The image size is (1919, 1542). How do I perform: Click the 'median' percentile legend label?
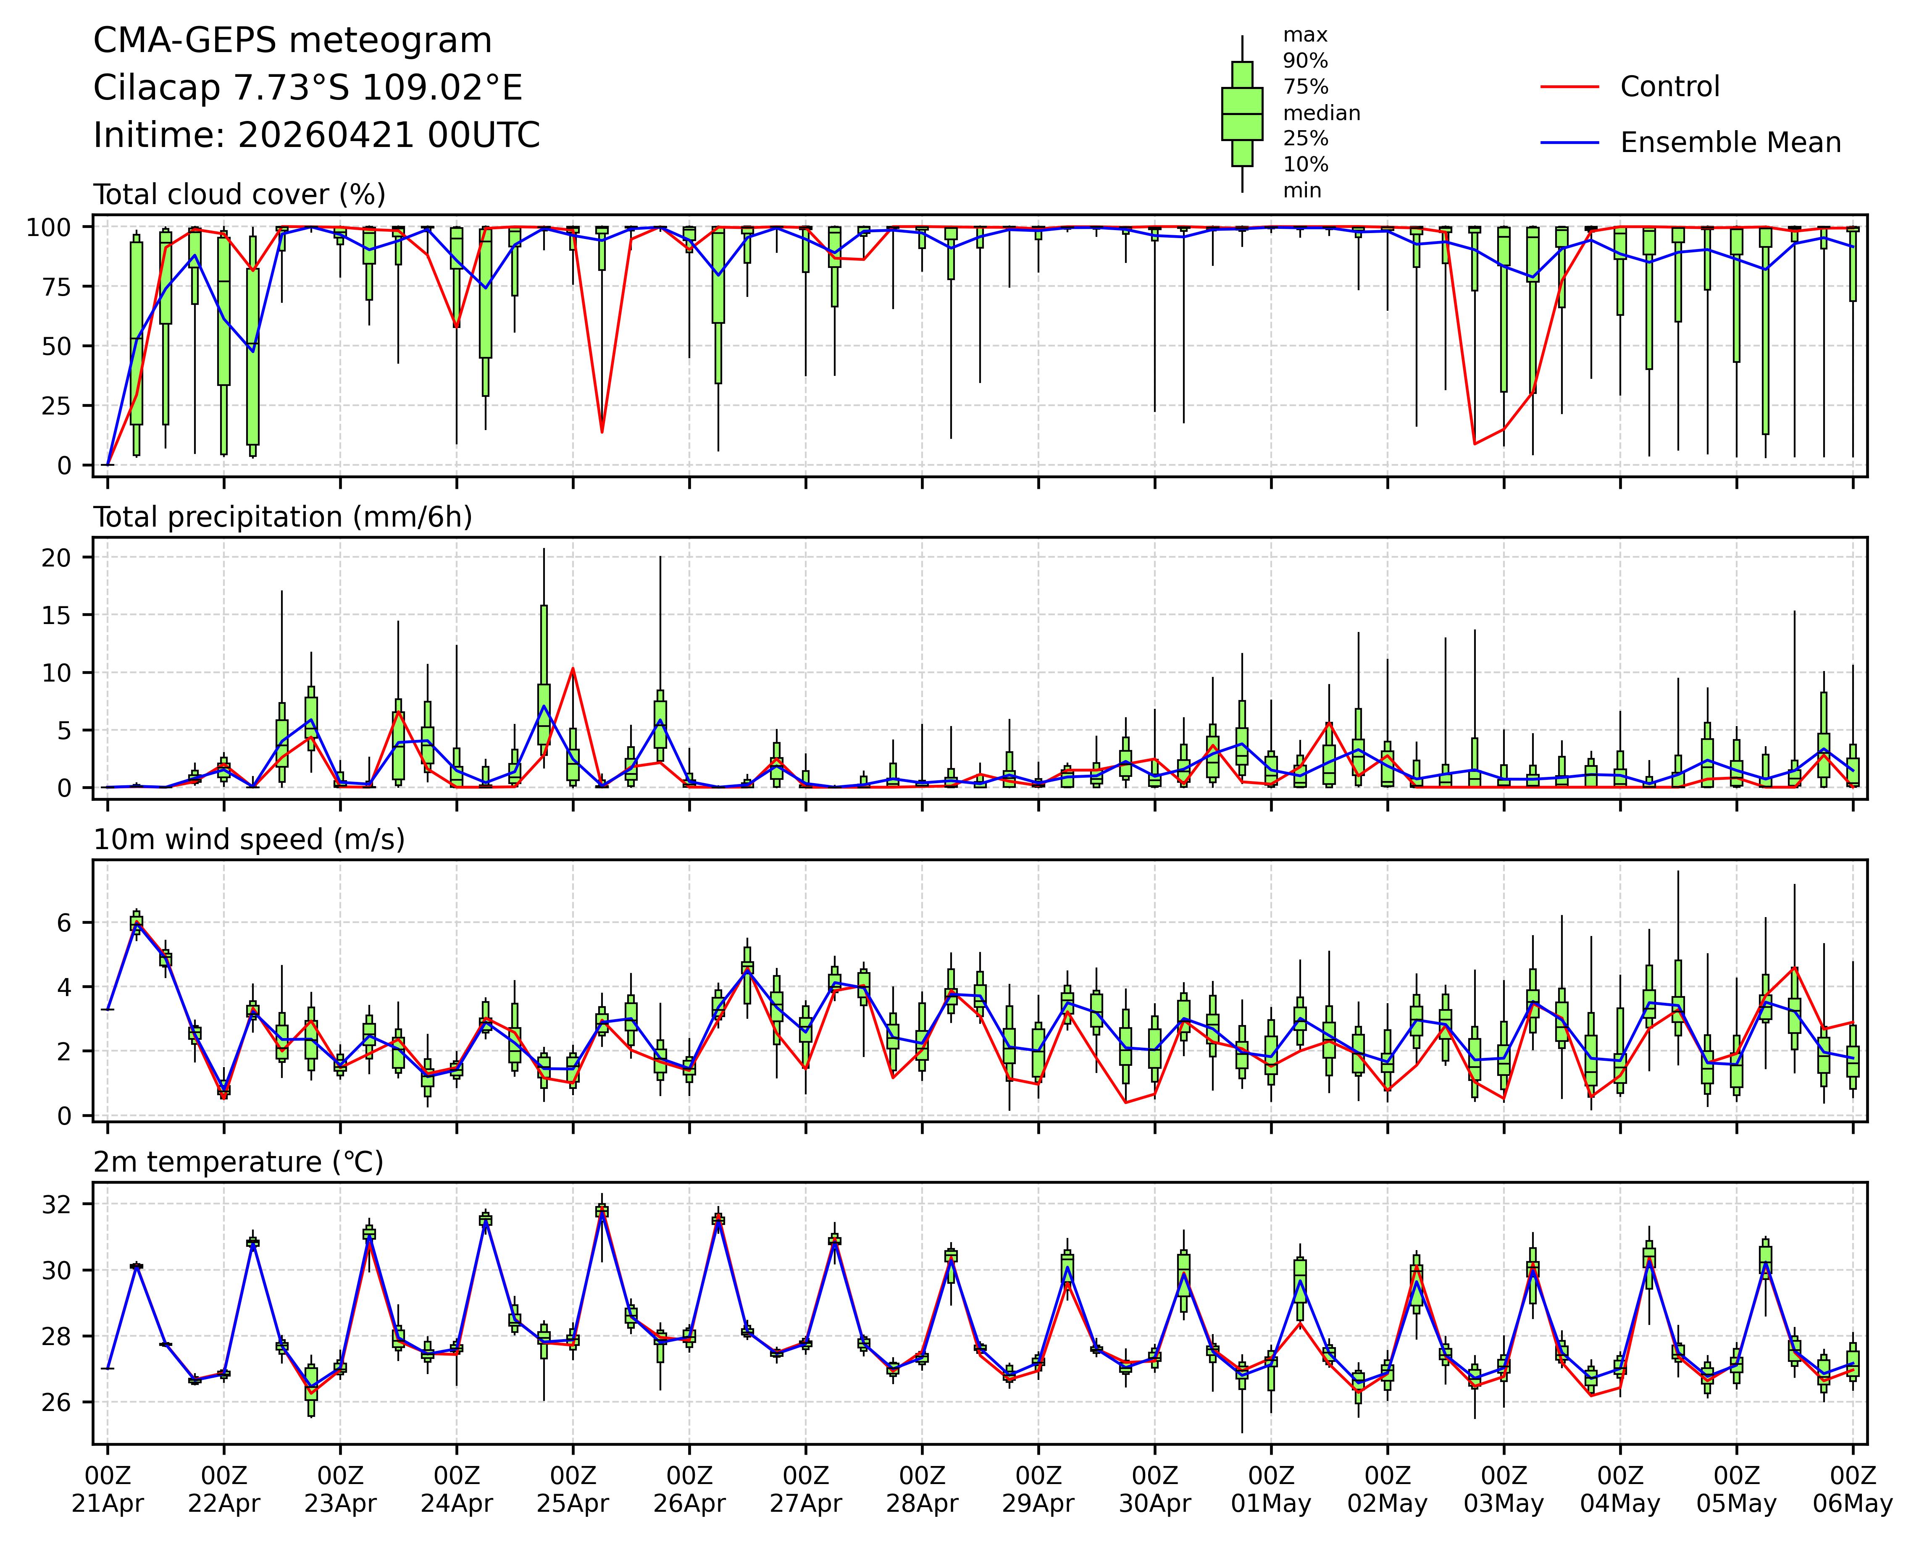(1321, 114)
